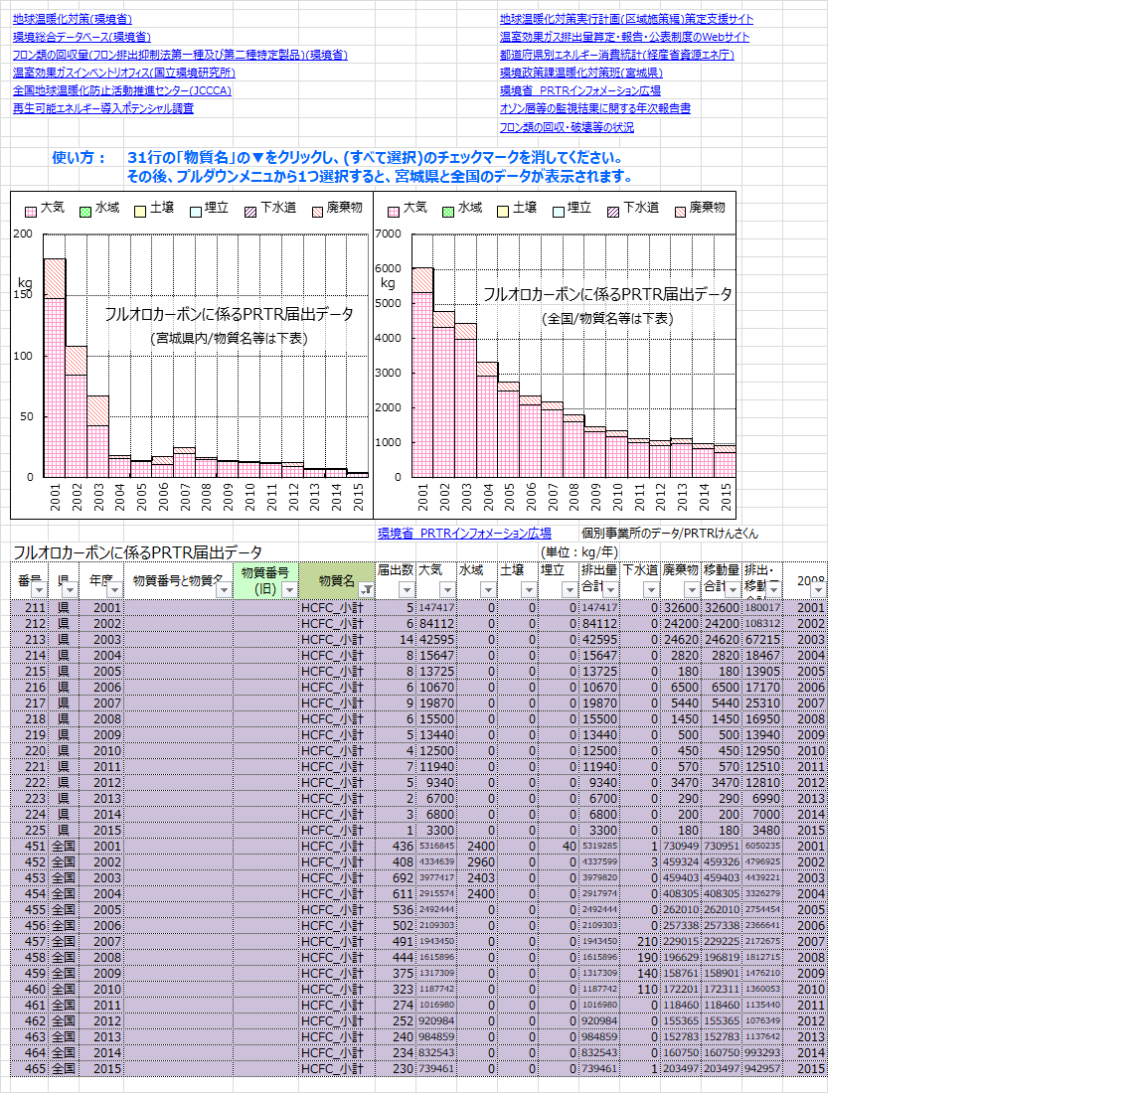This screenshot has height=1093, width=1145.
Task: Select 埋立 legend swatch in Miyagi chart
Action: pos(196,212)
